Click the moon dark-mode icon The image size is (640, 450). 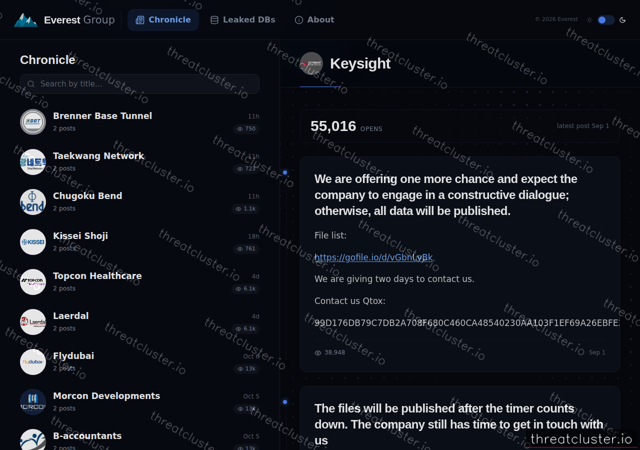point(622,20)
